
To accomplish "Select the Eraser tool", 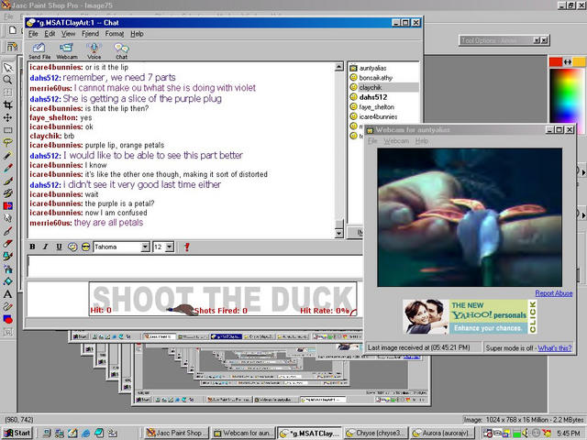I will tap(7, 244).
